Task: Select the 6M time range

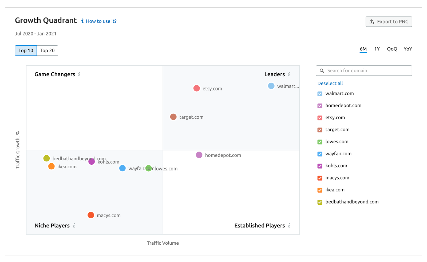Action: coord(363,49)
